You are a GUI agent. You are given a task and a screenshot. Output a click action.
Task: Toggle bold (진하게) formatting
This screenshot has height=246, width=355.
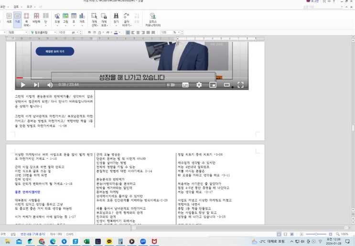point(89,32)
